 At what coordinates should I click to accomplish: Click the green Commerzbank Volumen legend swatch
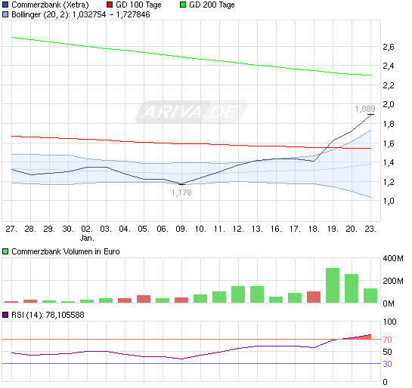pyautogui.click(x=5, y=251)
